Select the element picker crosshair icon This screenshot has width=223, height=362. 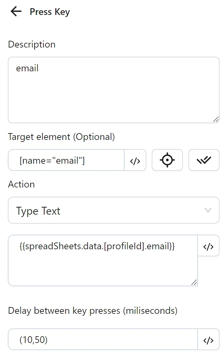point(167,160)
